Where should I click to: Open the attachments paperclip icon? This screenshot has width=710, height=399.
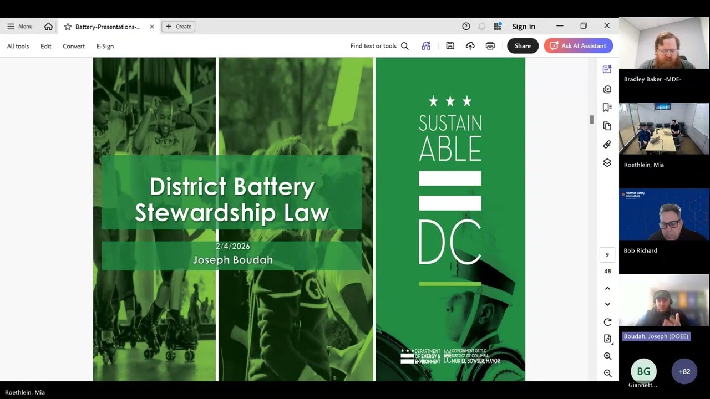(x=607, y=145)
